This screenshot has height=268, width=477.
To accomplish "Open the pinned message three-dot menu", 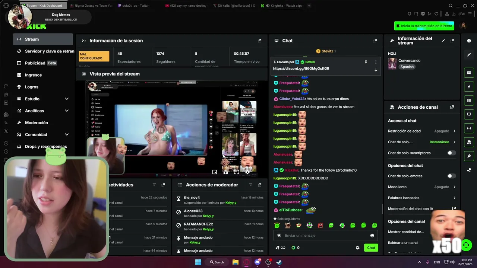I will (376, 62).
